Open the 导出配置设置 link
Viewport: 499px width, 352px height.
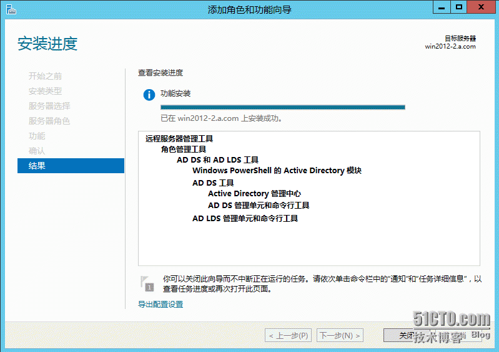coord(161,305)
